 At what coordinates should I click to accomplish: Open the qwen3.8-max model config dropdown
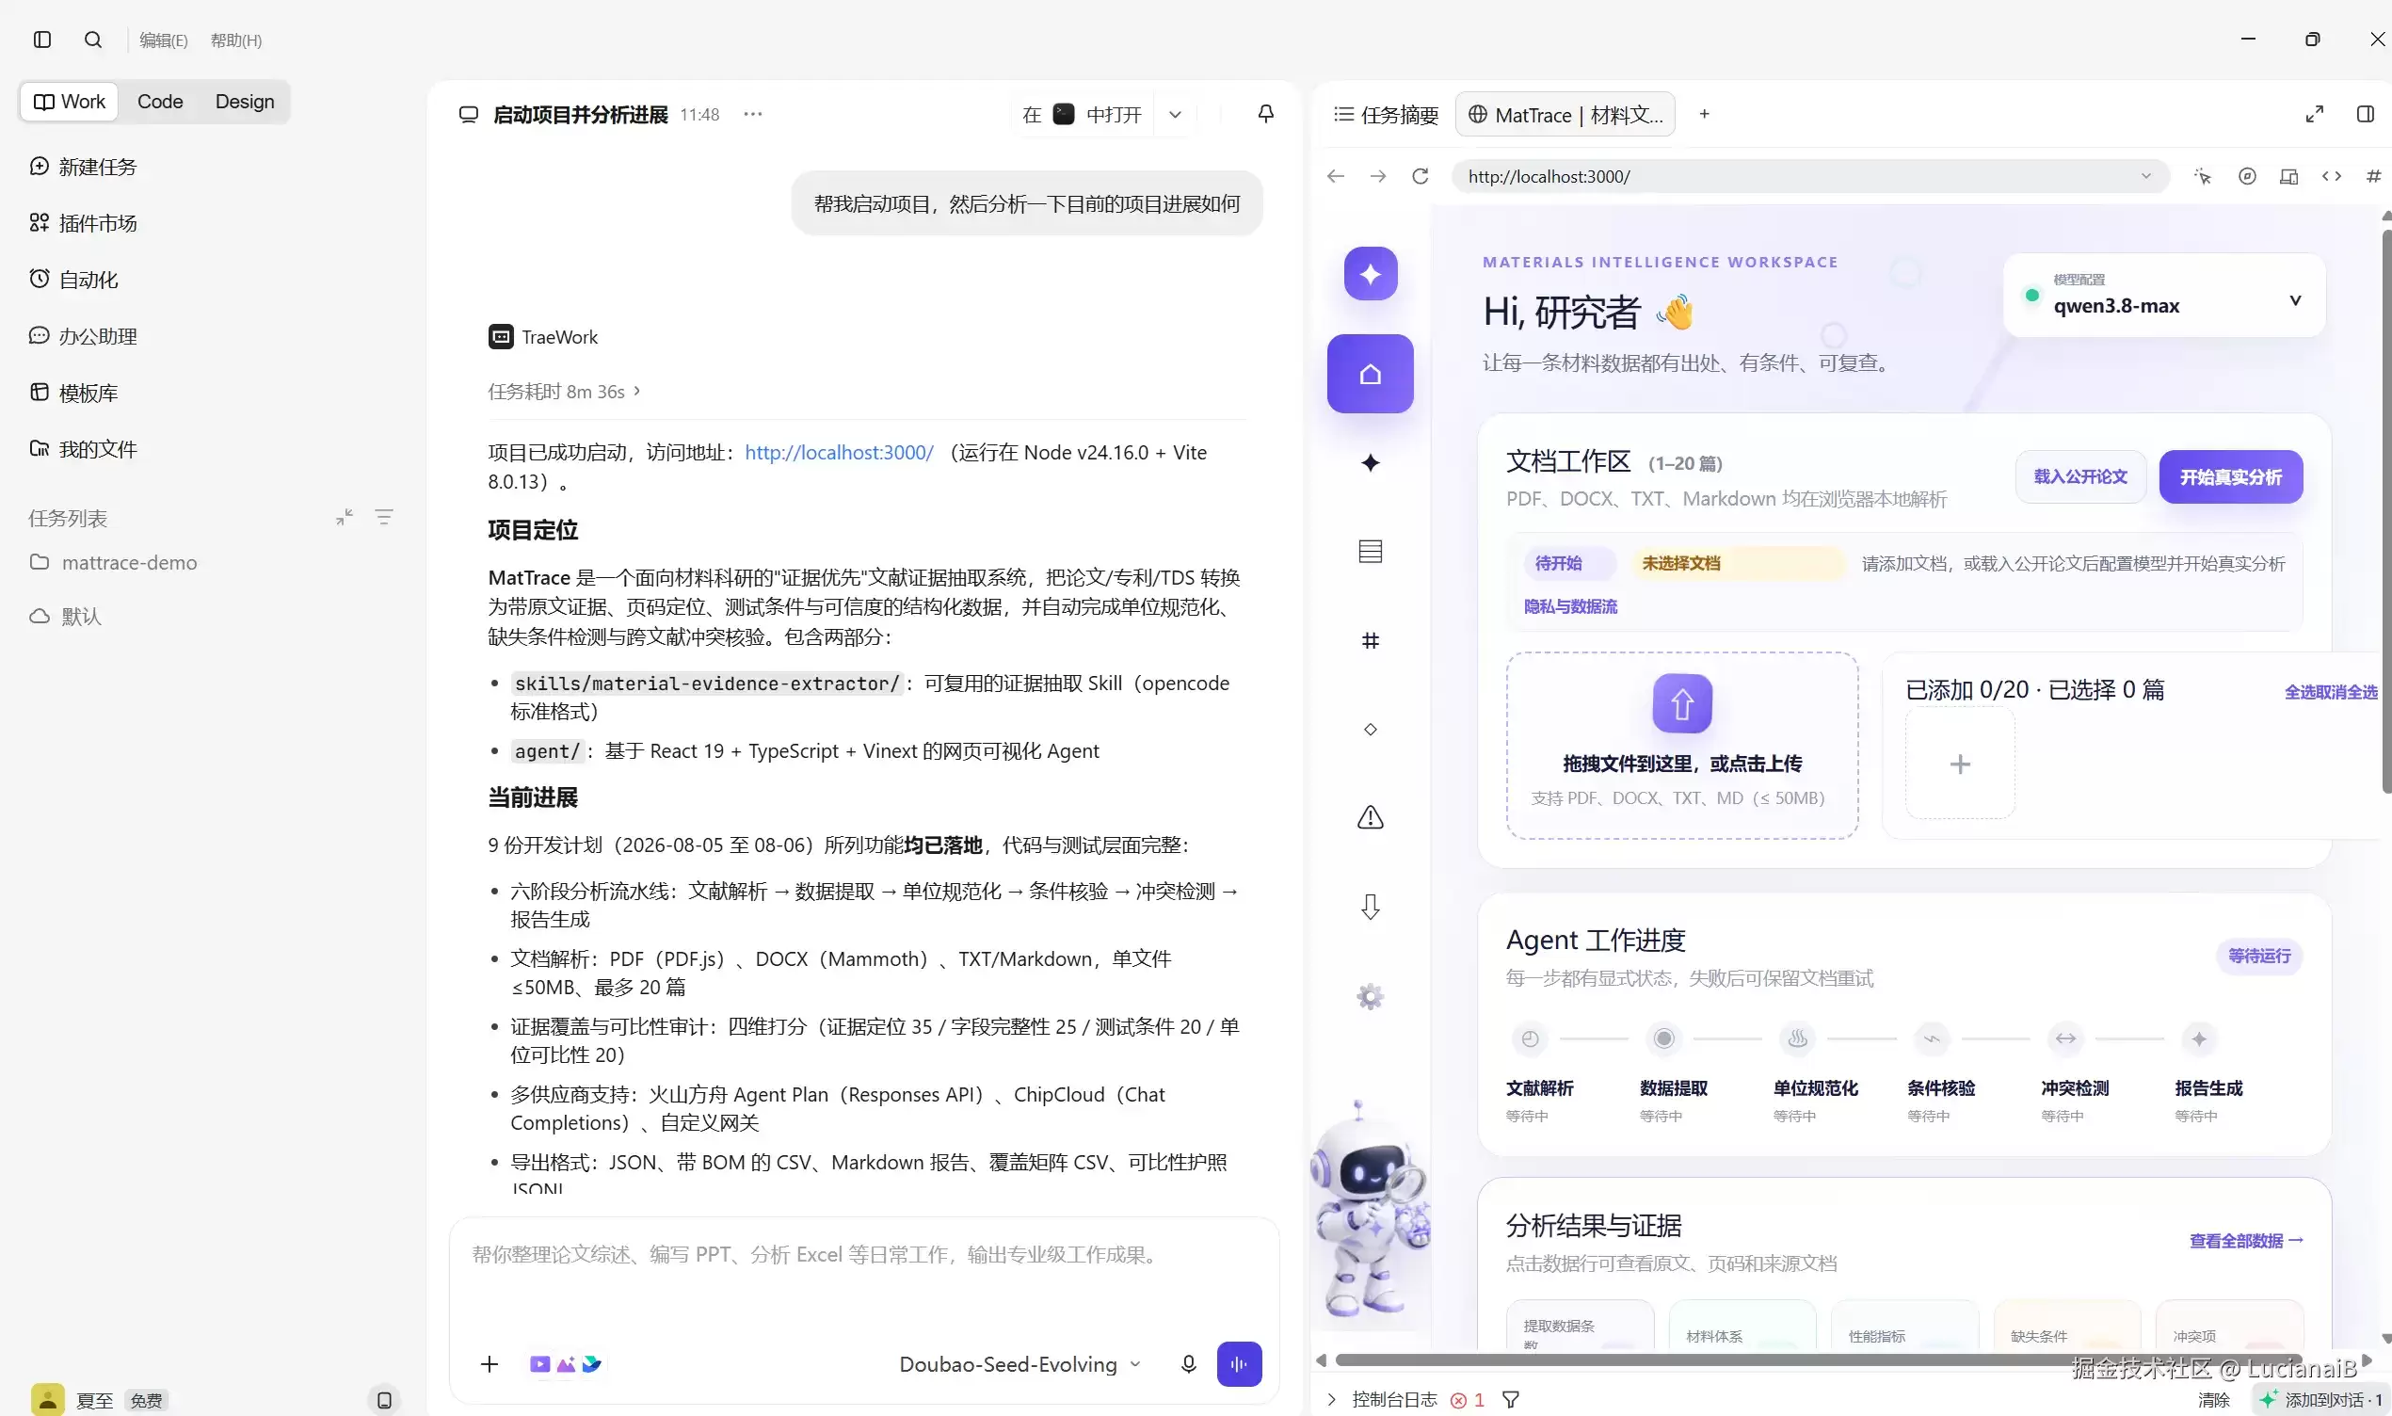[2164, 295]
